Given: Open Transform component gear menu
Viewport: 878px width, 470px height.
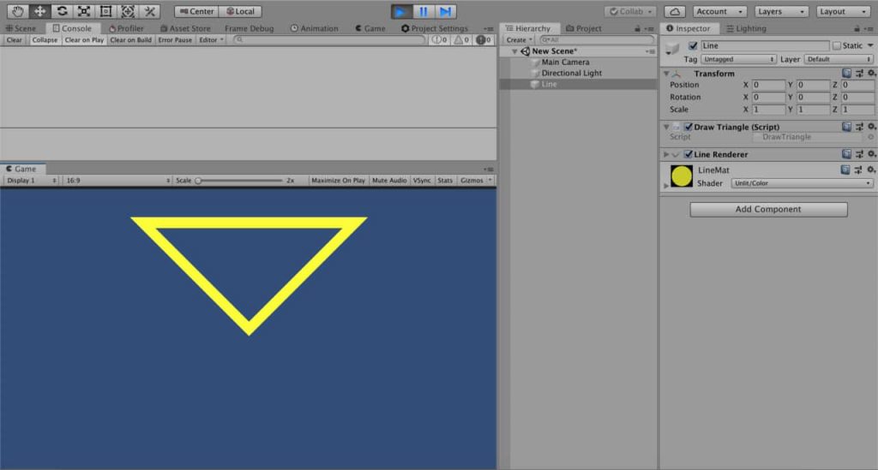Looking at the screenshot, I should [x=871, y=74].
